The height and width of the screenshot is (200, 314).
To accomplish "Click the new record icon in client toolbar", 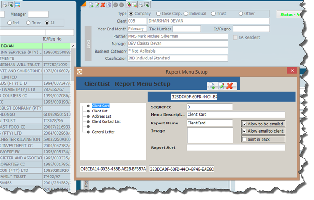I will click(x=91, y=5).
